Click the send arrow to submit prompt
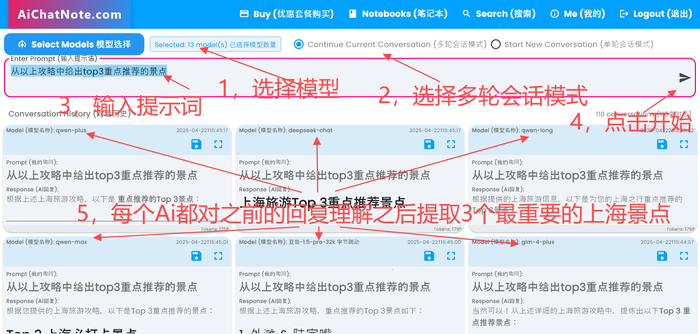 pyautogui.click(x=685, y=78)
